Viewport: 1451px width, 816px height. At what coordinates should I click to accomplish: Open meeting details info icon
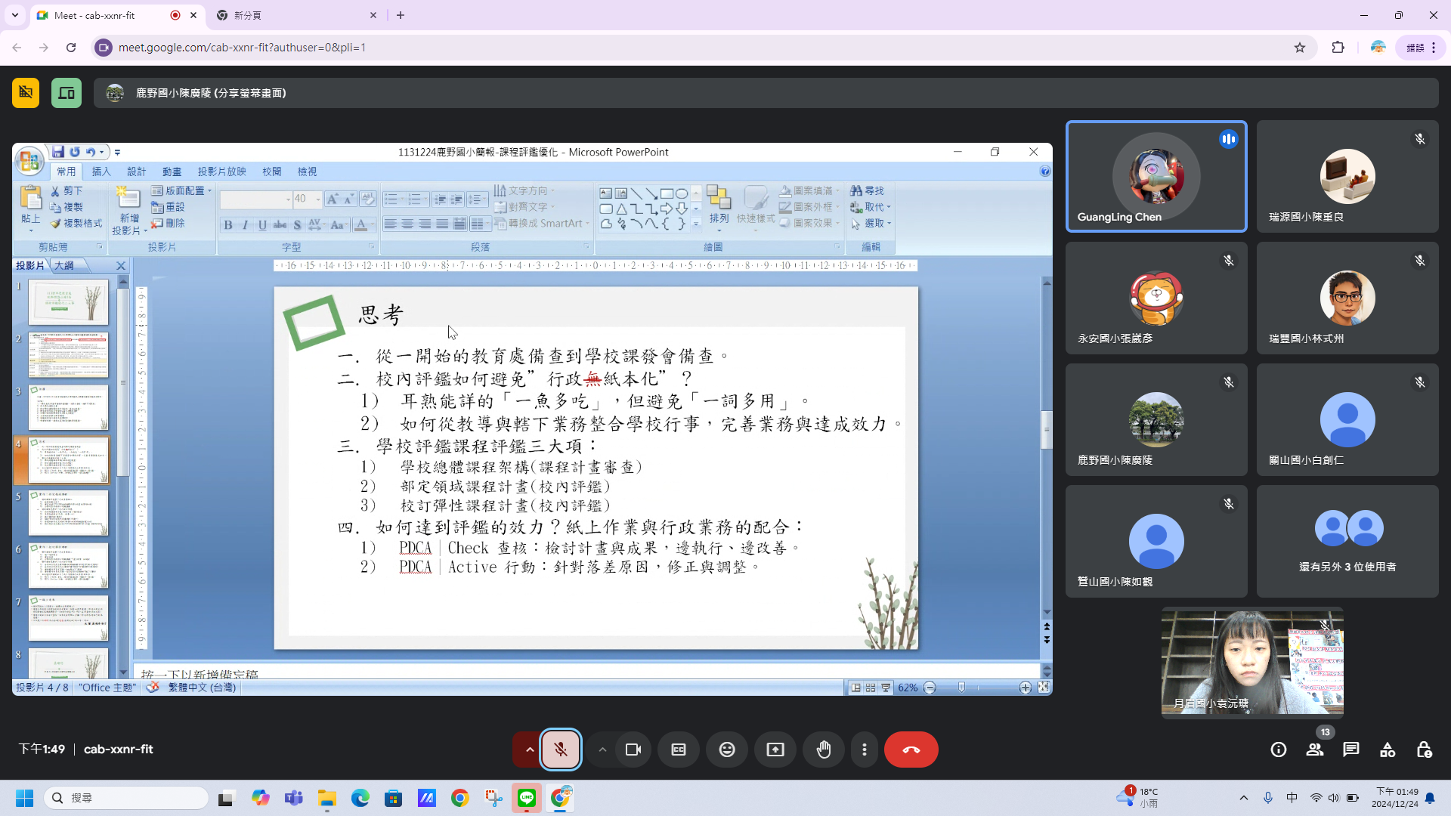(1279, 750)
